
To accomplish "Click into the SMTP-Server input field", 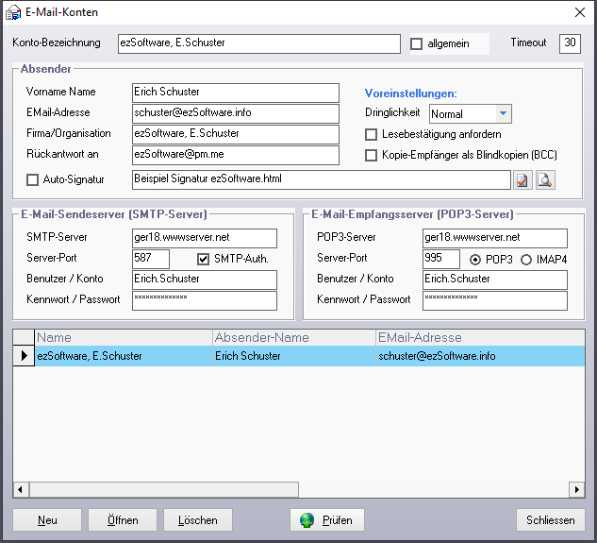I will (205, 238).
